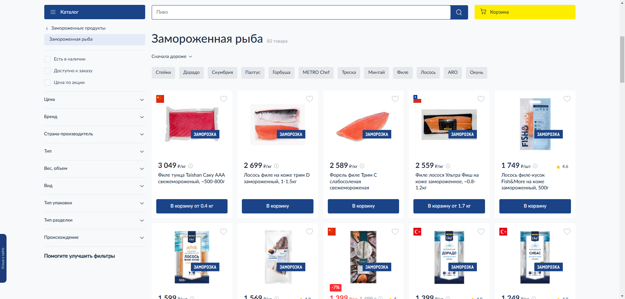Viewport: 625px width, 299px height.
Task: Click the search magnifier icon button
Action: tap(459, 12)
